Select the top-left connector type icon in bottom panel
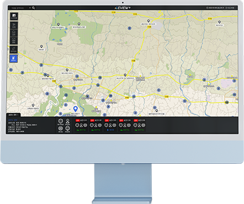The image size is (244, 204). coord(61,122)
